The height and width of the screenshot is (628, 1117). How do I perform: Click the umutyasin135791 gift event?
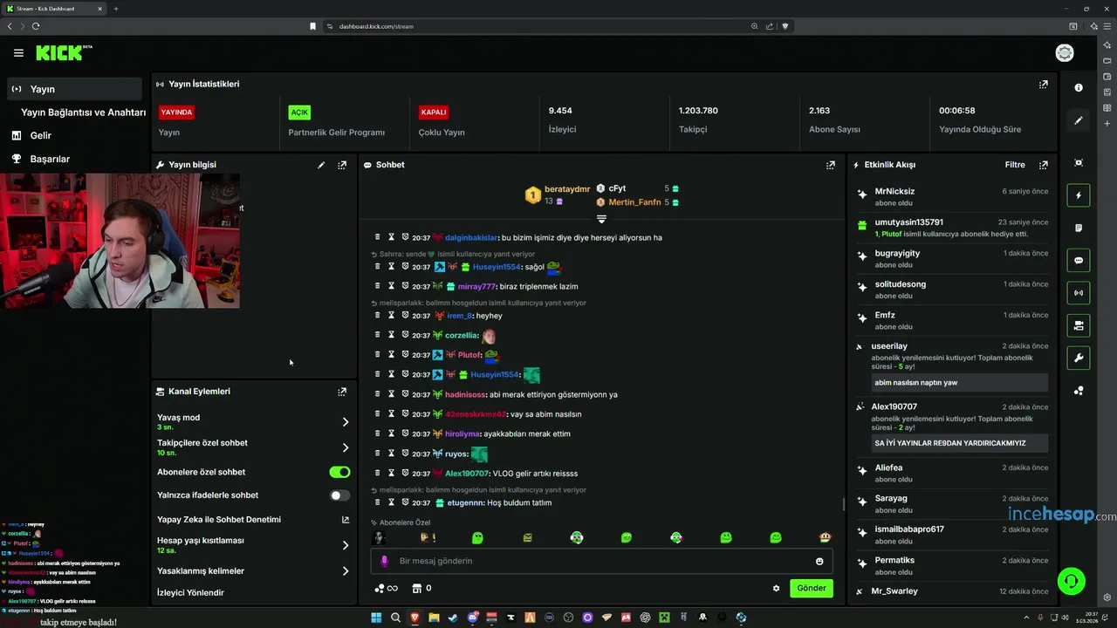tap(952, 228)
